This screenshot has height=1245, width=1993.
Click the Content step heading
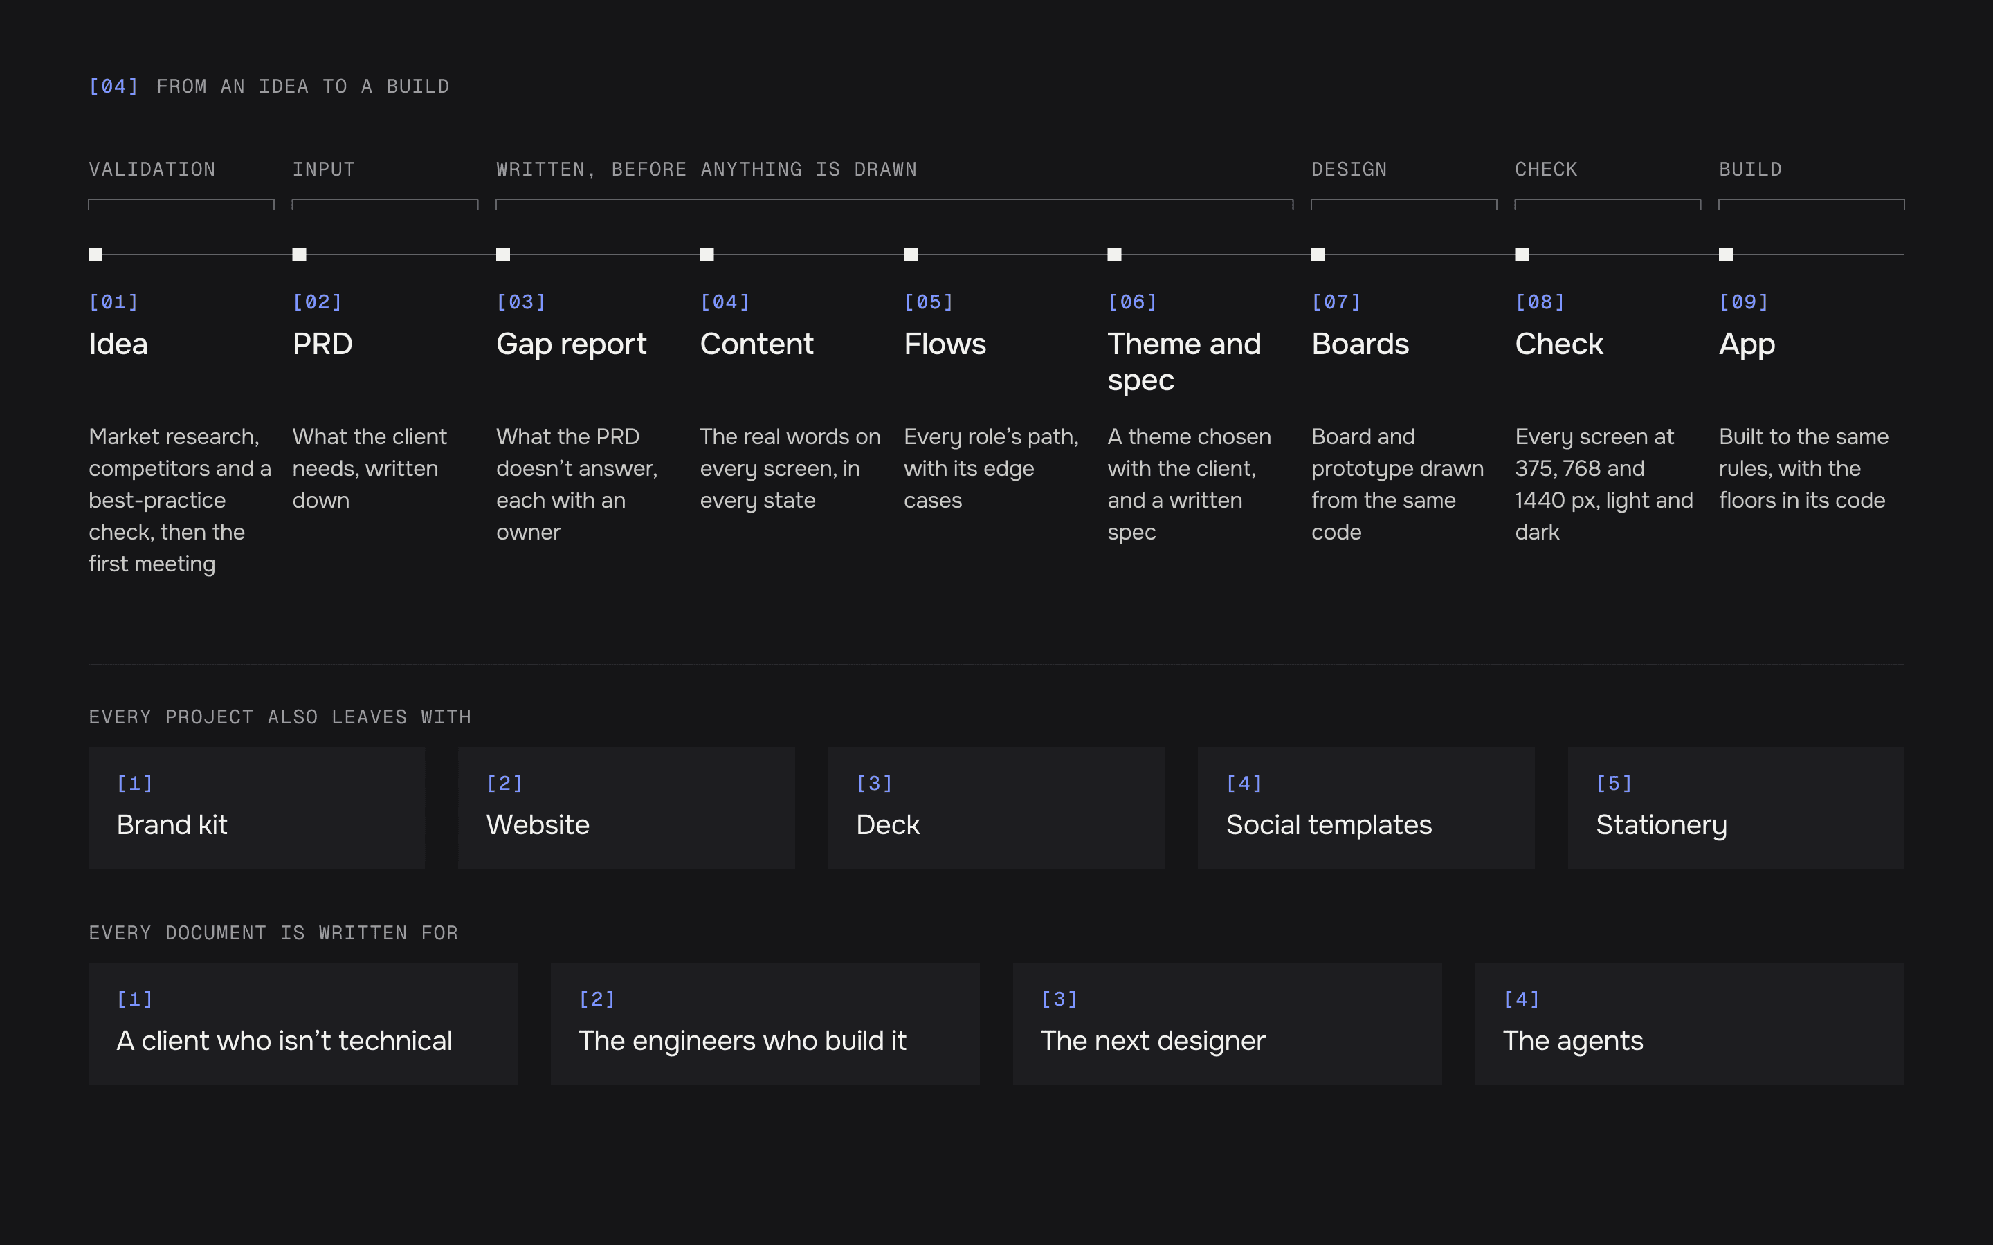click(x=757, y=344)
